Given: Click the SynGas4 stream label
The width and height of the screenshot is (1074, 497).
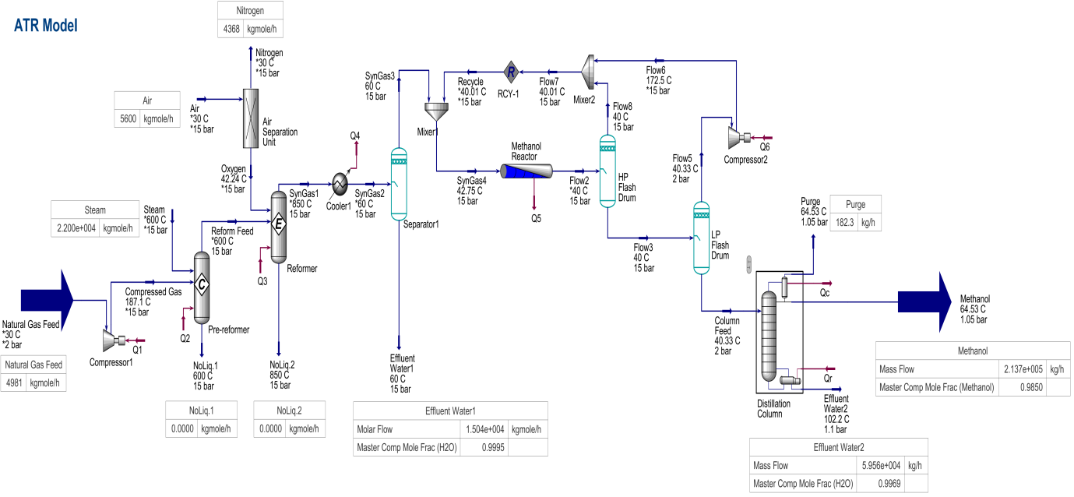Looking at the screenshot, I should (472, 181).
